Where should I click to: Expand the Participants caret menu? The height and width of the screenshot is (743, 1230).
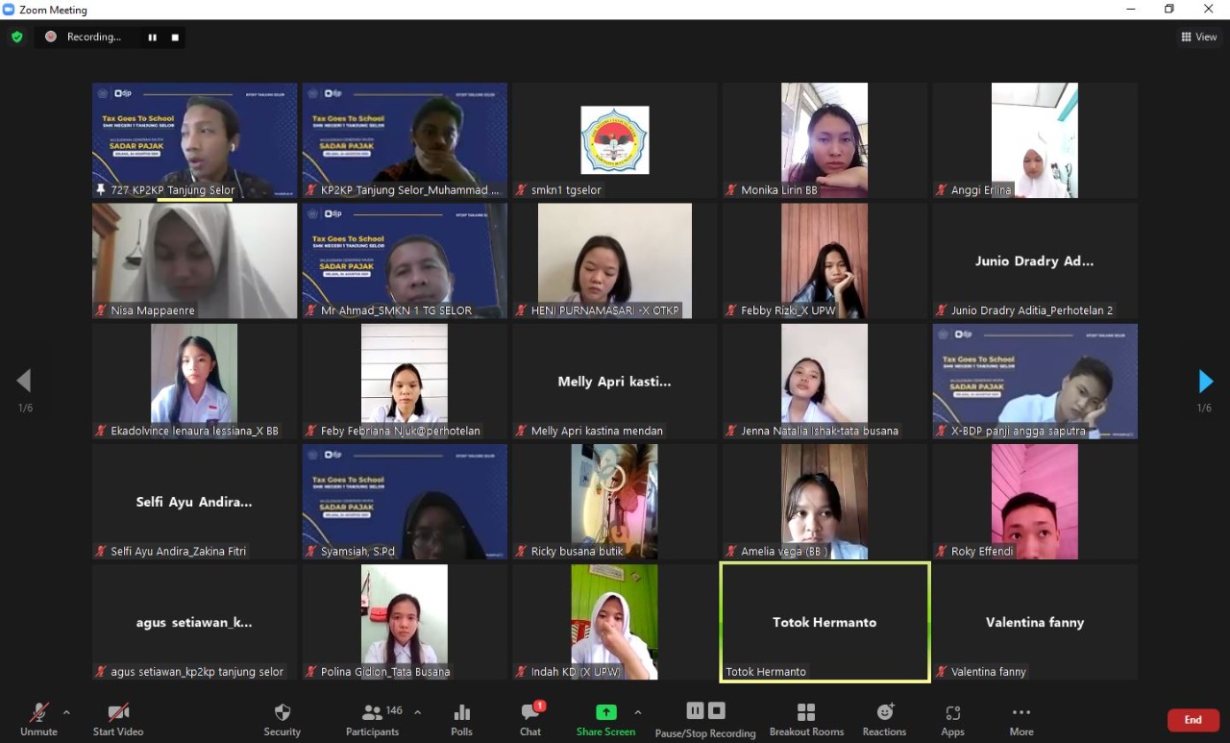tap(417, 712)
